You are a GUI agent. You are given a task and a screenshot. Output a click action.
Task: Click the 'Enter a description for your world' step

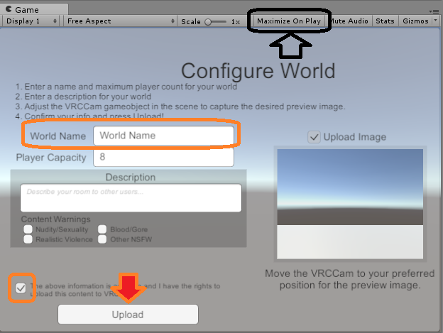(83, 97)
